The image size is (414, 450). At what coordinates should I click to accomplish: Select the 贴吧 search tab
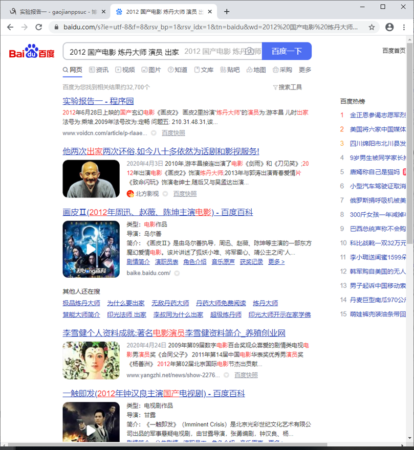pos(230,70)
